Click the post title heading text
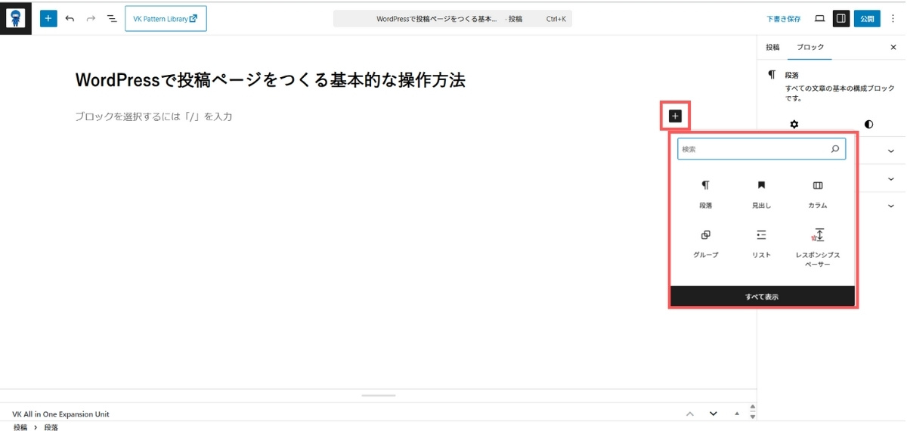 [x=271, y=80]
